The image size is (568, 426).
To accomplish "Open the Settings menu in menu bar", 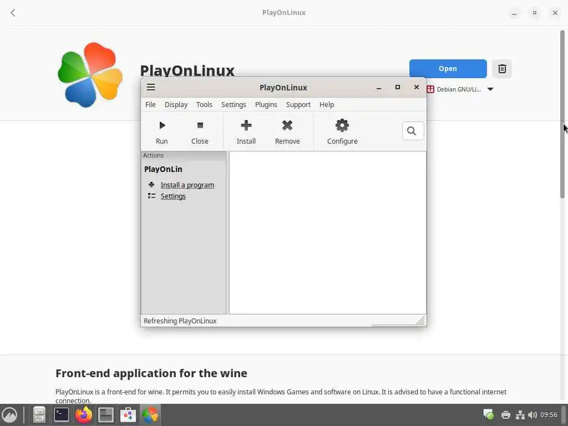I will (234, 105).
